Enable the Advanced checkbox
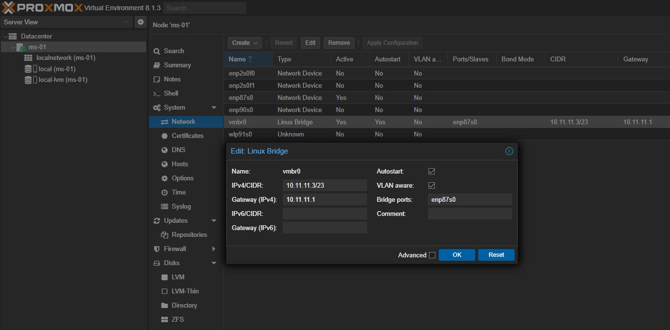Image resolution: width=670 pixels, height=330 pixels. tap(432, 255)
